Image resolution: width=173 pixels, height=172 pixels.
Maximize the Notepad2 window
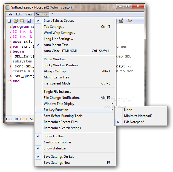pos(128,6)
